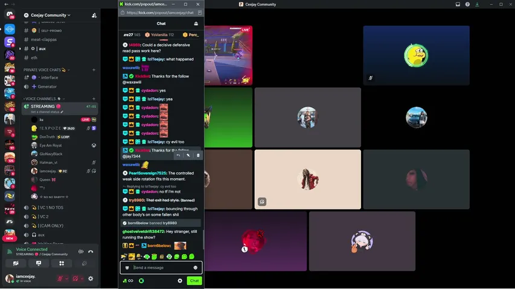Go back using Discord's back arrow
This screenshot has height=289, width=515.
tap(6, 4)
